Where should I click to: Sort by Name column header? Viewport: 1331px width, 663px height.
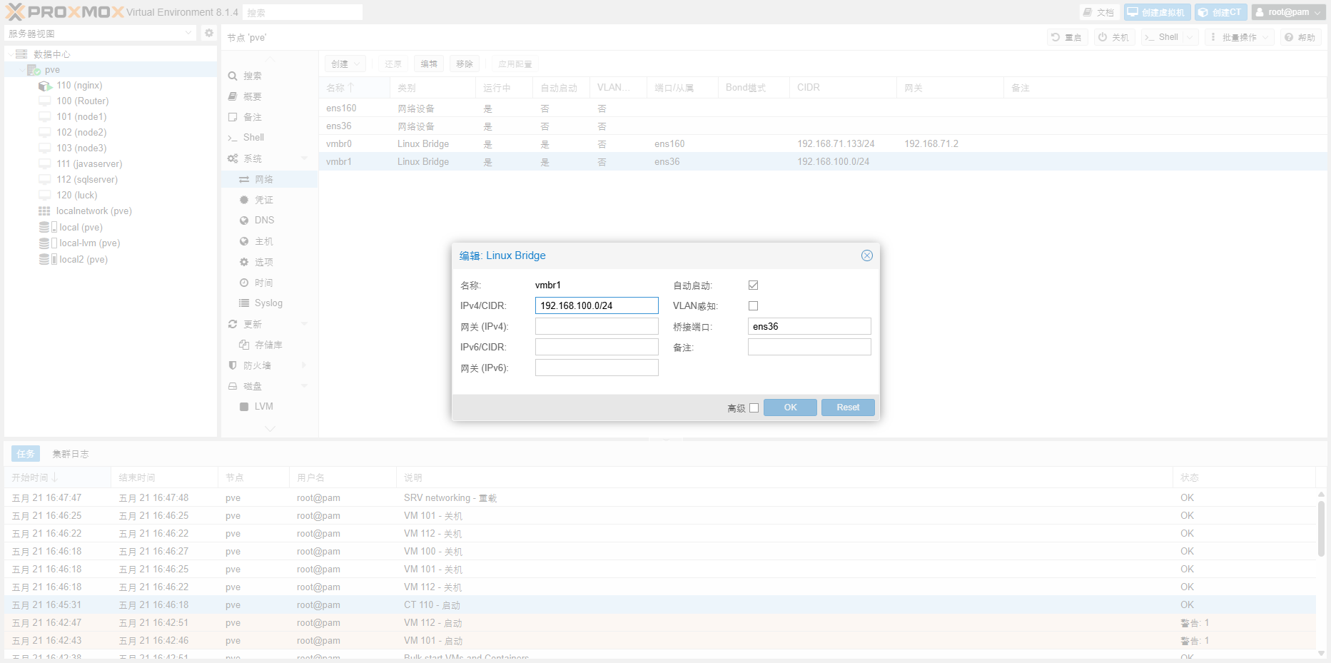pyautogui.click(x=354, y=88)
